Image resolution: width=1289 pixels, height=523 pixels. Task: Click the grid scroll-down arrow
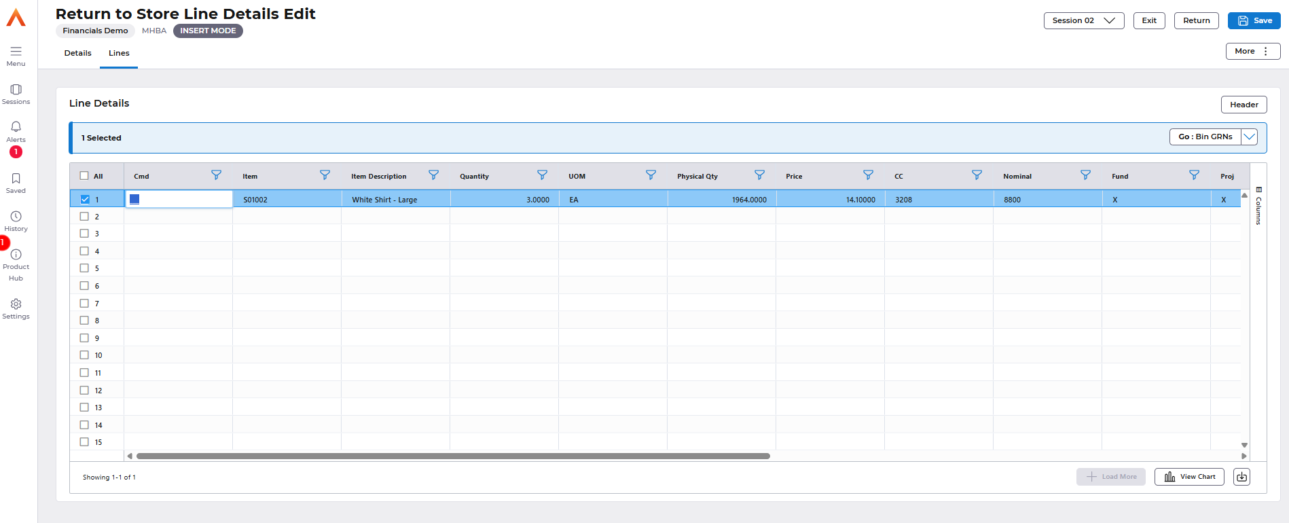pyautogui.click(x=1244, y=446)
